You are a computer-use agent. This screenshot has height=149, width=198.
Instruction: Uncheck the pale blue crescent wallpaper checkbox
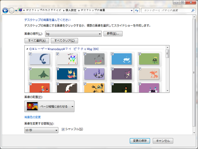click(x=30, y=54)
